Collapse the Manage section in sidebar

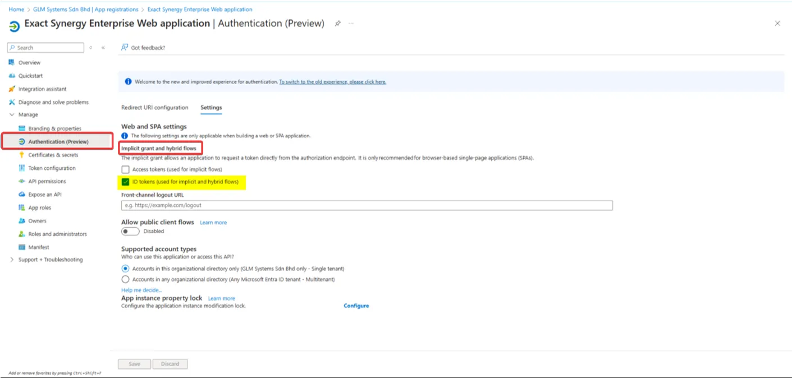[x=12, y=114]
